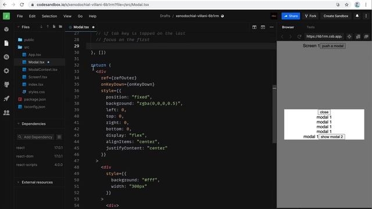Open the vertical dots menu in header

click(x=366, y=16)
